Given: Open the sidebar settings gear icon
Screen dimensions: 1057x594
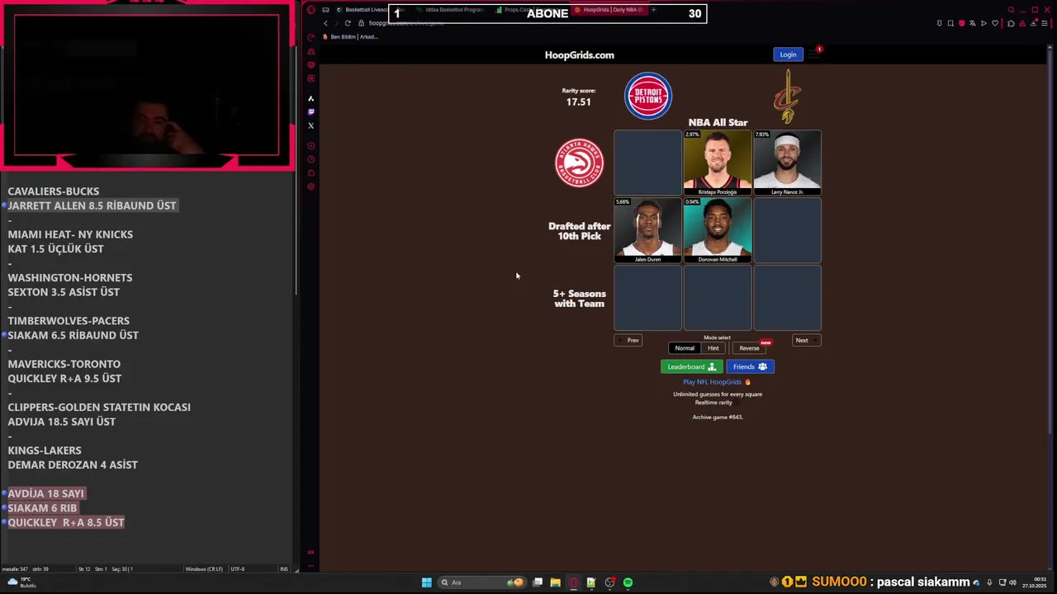Looking at the screenshot, I should pyautogui.click(x=311, y=187).
